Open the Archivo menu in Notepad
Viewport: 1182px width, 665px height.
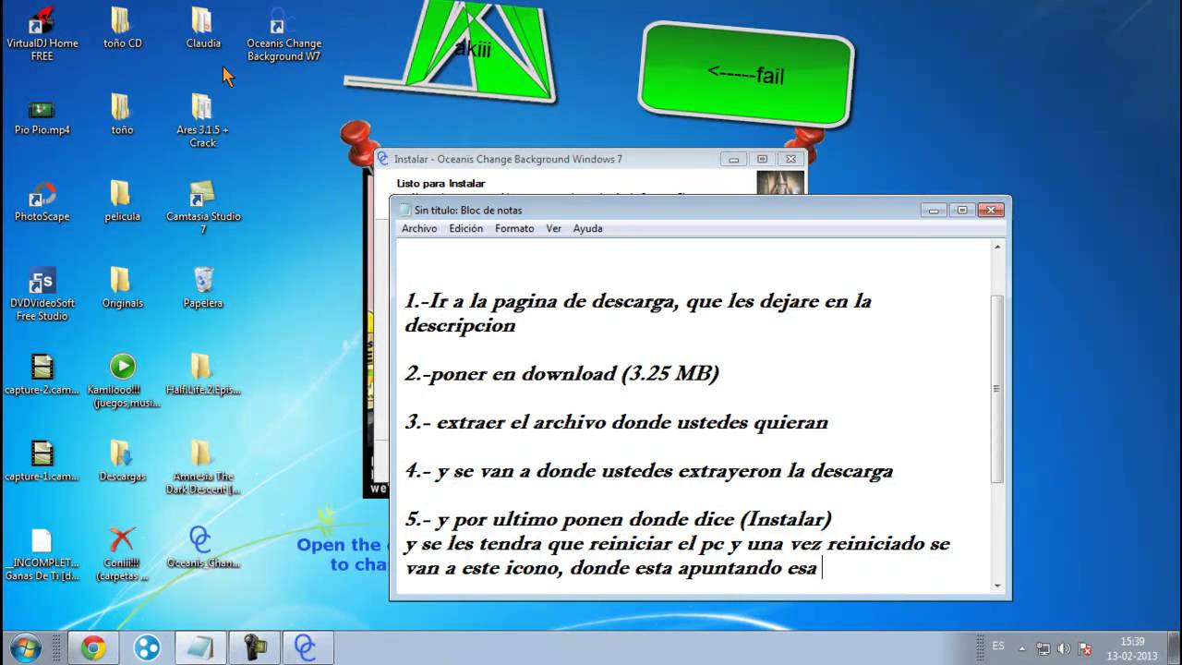[x=419, y=228]
